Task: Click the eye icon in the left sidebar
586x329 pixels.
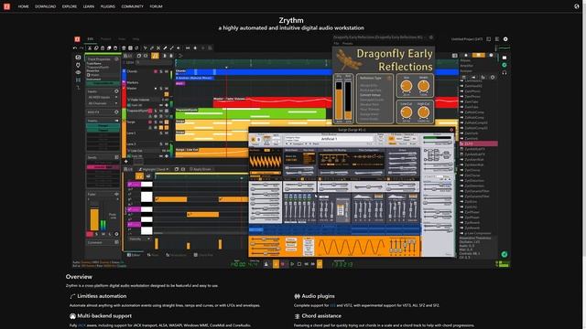Action: coord(78,72)
